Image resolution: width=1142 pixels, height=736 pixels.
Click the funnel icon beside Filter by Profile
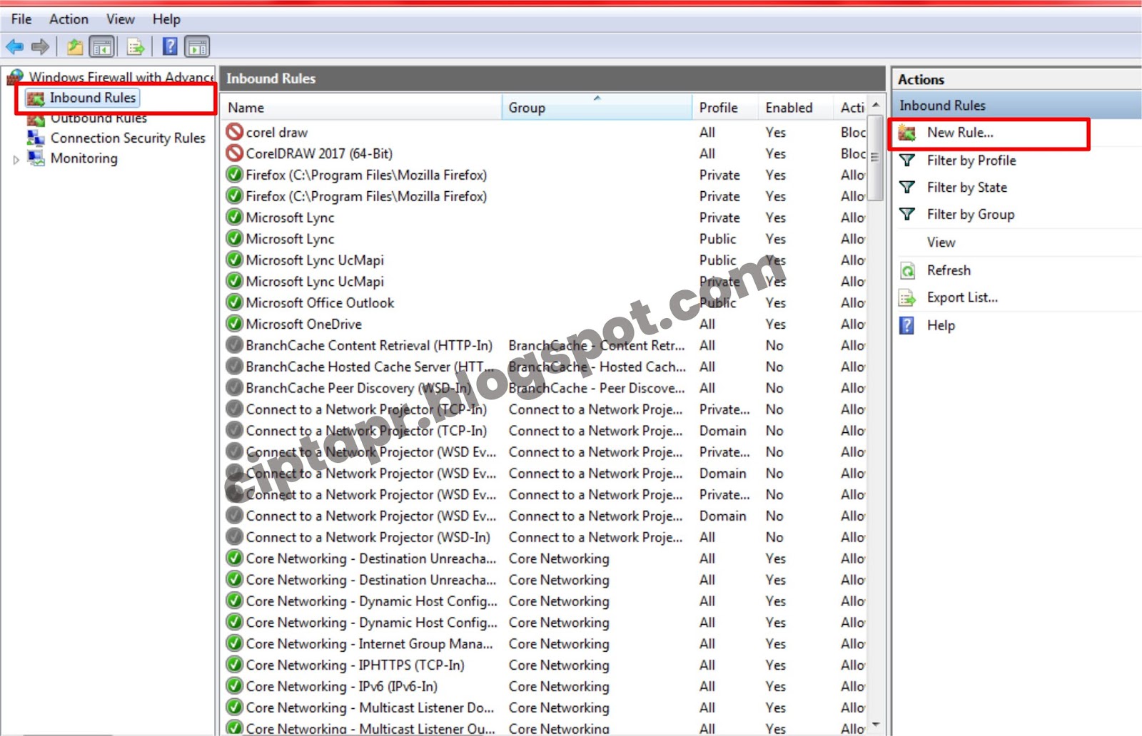[907, 160]
